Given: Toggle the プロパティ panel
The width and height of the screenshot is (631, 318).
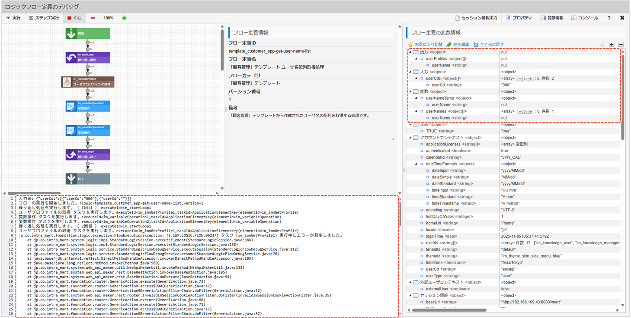Looking at the screenshot, I should click(519, 18).
